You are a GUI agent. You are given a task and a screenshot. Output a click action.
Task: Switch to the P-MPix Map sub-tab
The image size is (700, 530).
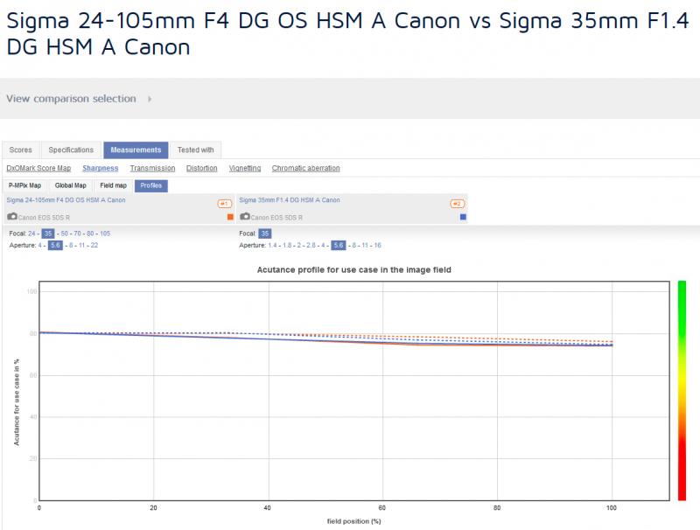pos(25,185)
